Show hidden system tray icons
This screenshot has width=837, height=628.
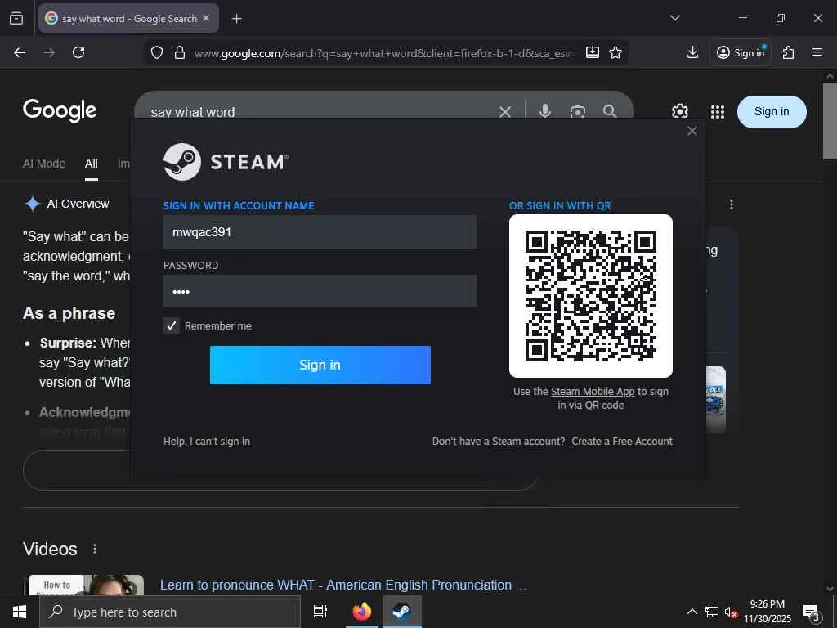[692, 612]
